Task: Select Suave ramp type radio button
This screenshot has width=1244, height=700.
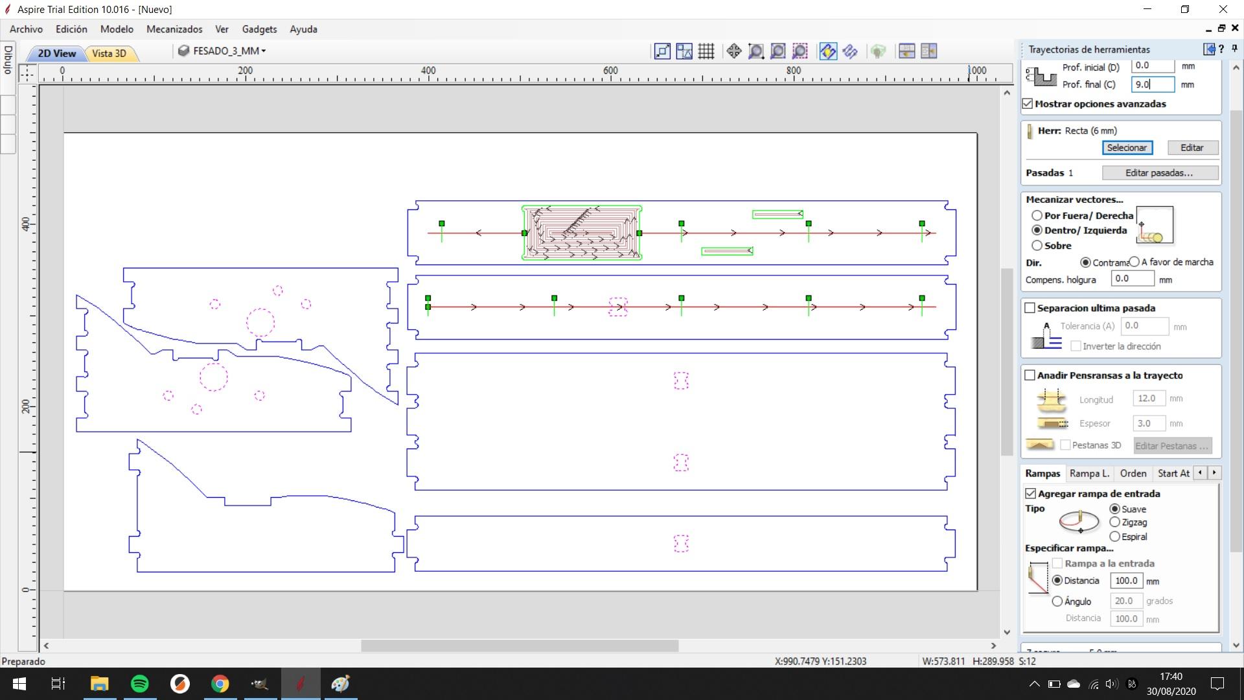Action: point(1113,509)
